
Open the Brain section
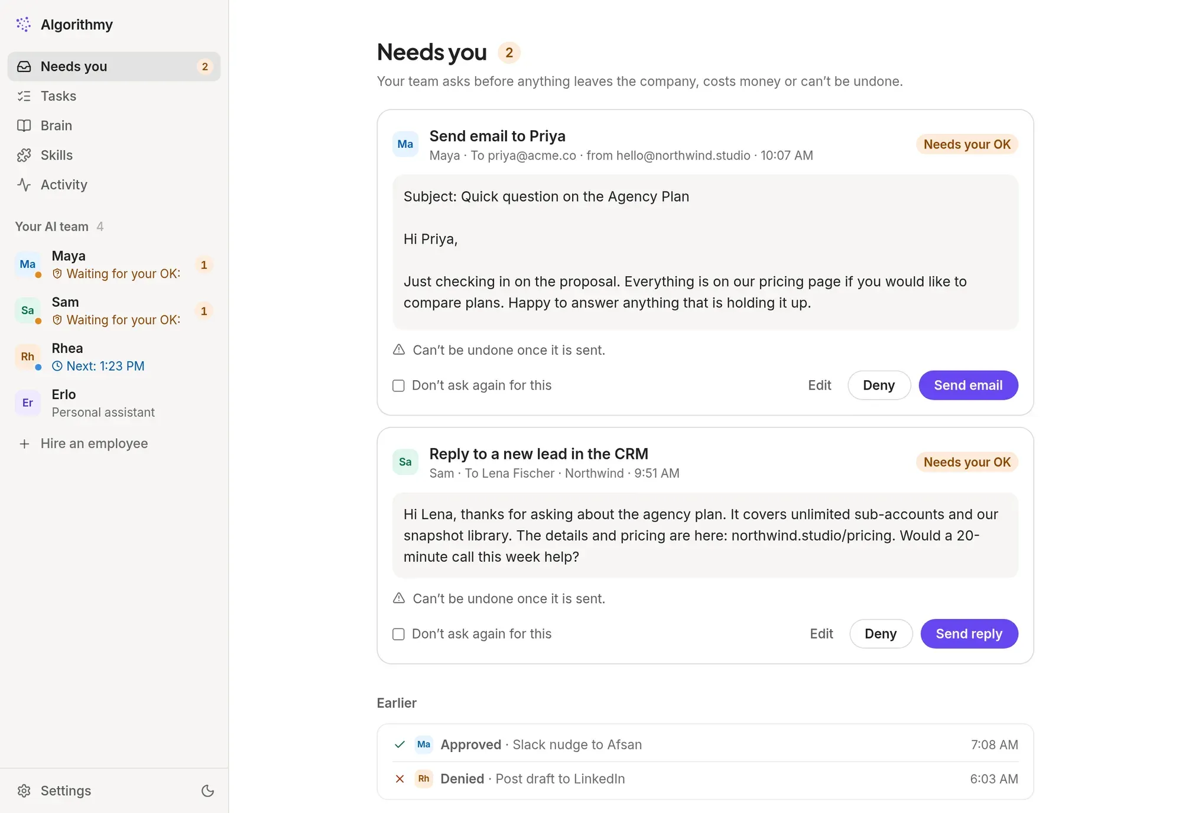point(114,125)
